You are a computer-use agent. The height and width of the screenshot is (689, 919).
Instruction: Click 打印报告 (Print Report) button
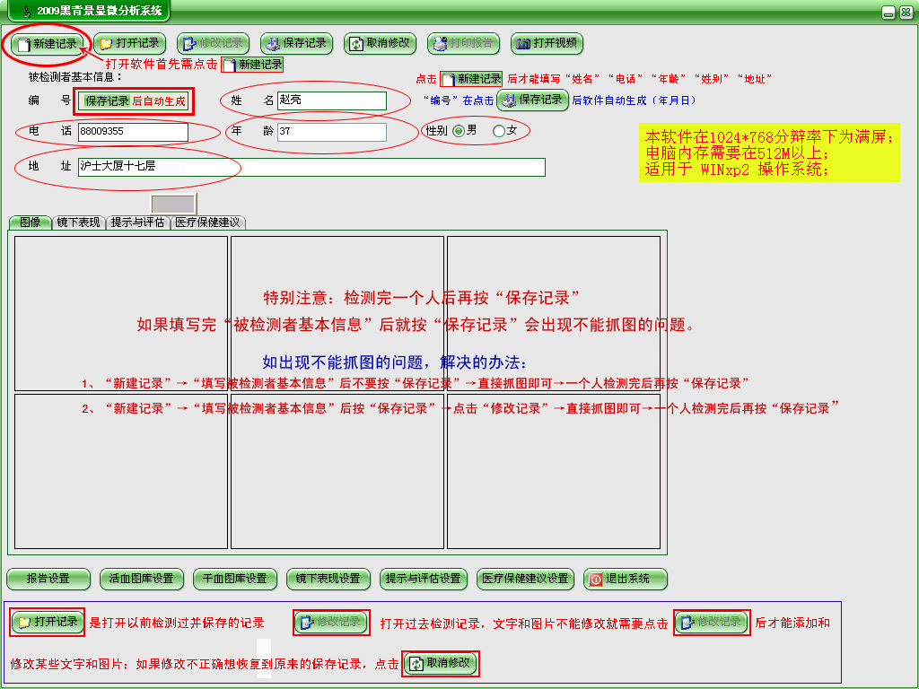click(x=463, y=43)
